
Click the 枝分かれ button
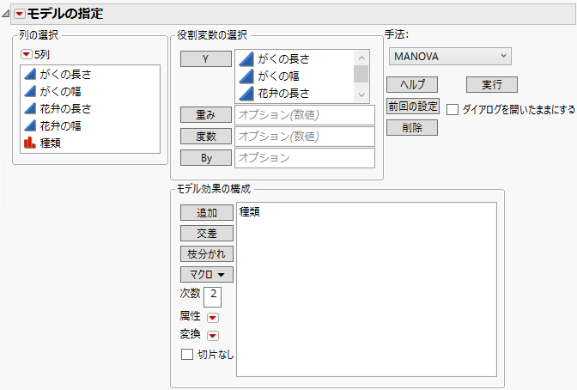(207, 253)
